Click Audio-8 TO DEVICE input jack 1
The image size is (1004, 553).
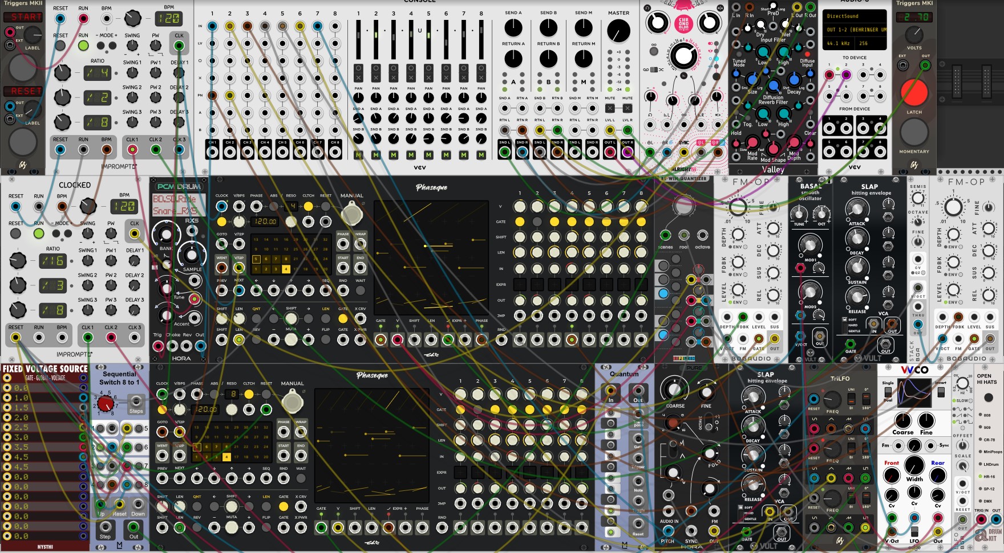pyautogui.click(x=829, y=75)
